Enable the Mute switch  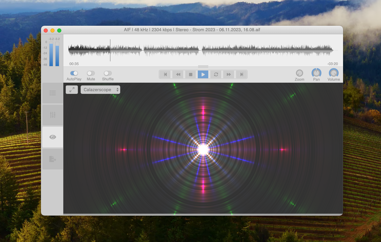coord(91,73)
